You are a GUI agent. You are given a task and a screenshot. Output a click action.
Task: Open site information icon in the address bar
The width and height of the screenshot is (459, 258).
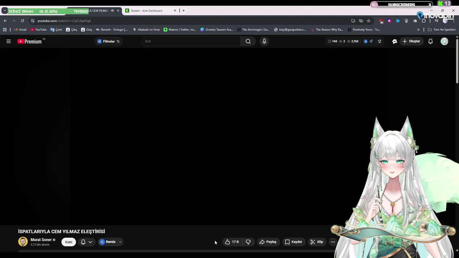(x=33, y=21)
